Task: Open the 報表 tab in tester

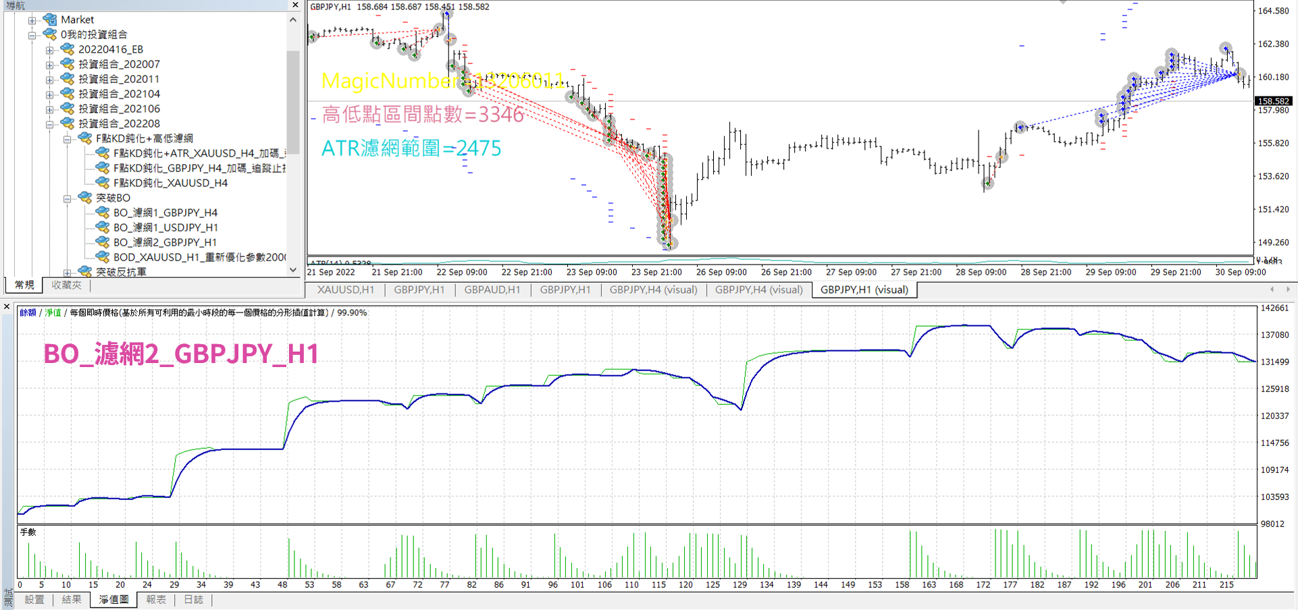Action: [156, 599]
